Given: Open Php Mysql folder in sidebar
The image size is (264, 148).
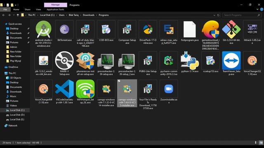Looking at the screenshot, I should [15, 61].
